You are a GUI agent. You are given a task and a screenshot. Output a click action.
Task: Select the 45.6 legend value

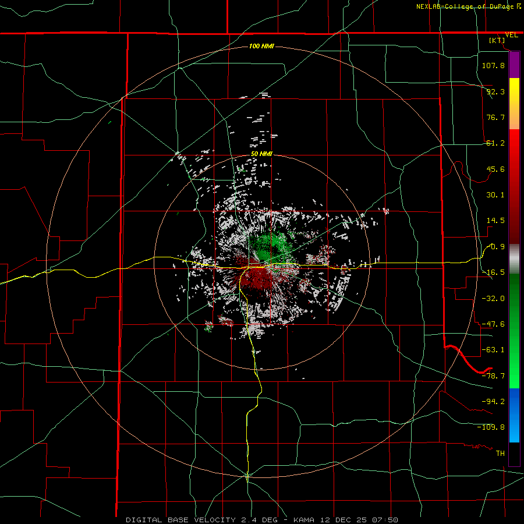click(495, 169)
